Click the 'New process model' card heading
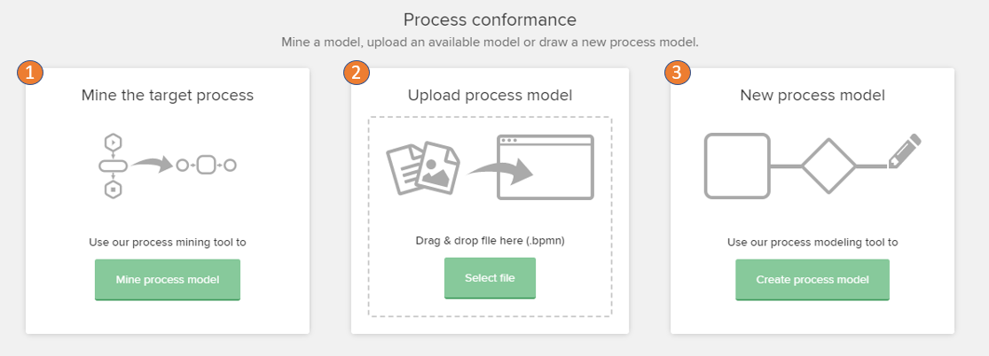 [x=812, y=95]
